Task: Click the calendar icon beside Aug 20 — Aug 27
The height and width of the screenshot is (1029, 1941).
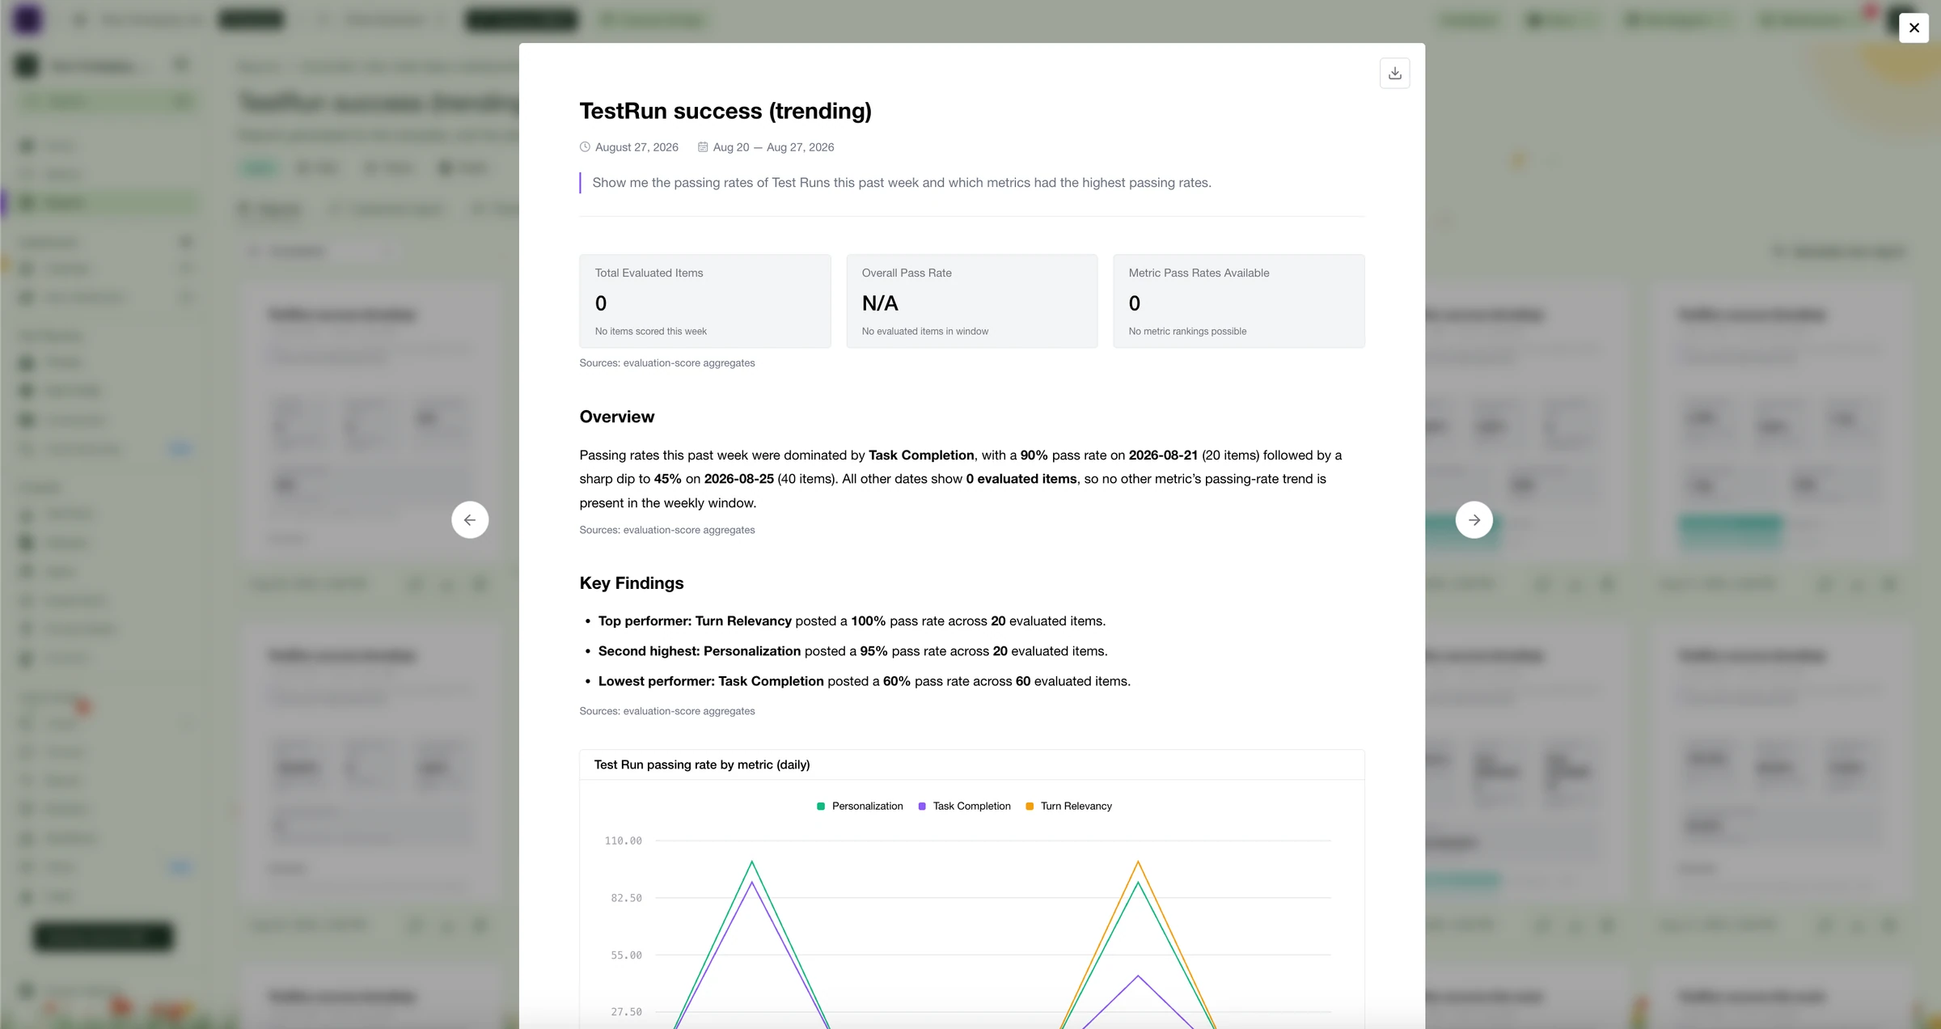Action: [703, 147]
